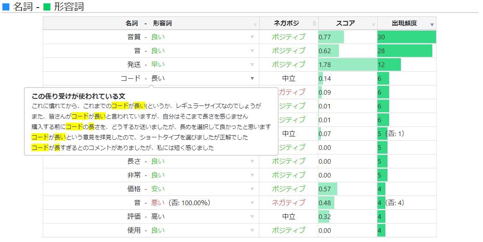Click the ネガティブ label in 音 - 悪い row
The image size is (483, 242).
coord(288,203)
